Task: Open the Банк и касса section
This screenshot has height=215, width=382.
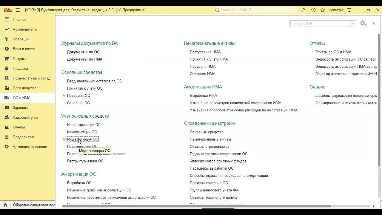Action: coord(24,49)
